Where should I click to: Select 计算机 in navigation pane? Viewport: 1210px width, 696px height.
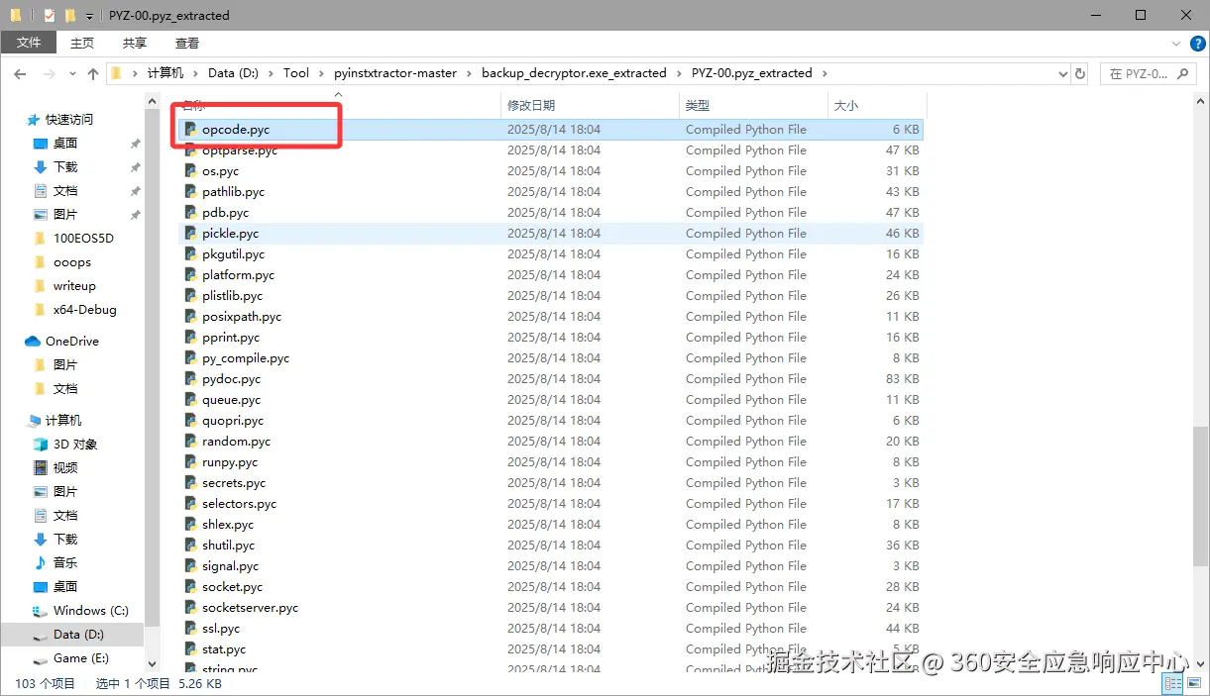[x=63, y=421]
